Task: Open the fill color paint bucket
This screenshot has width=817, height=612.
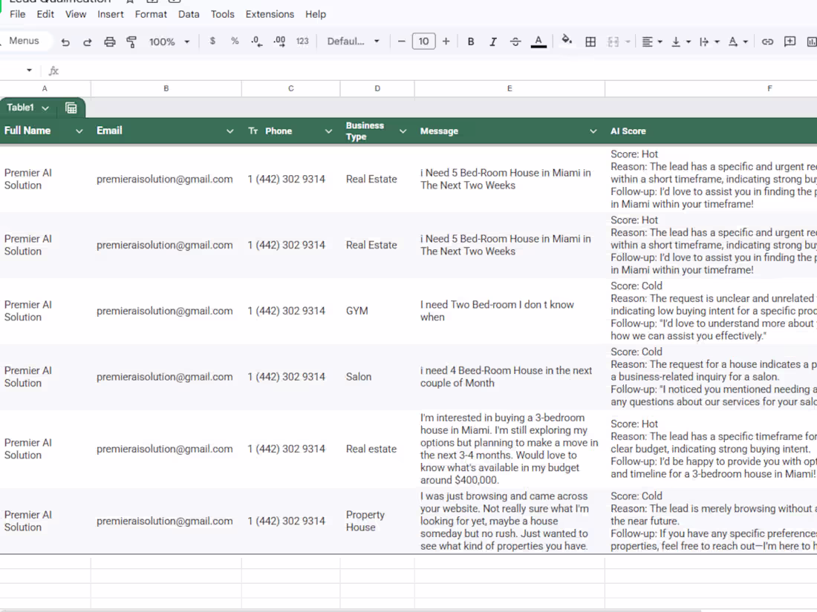Action: tap(567, 40)
